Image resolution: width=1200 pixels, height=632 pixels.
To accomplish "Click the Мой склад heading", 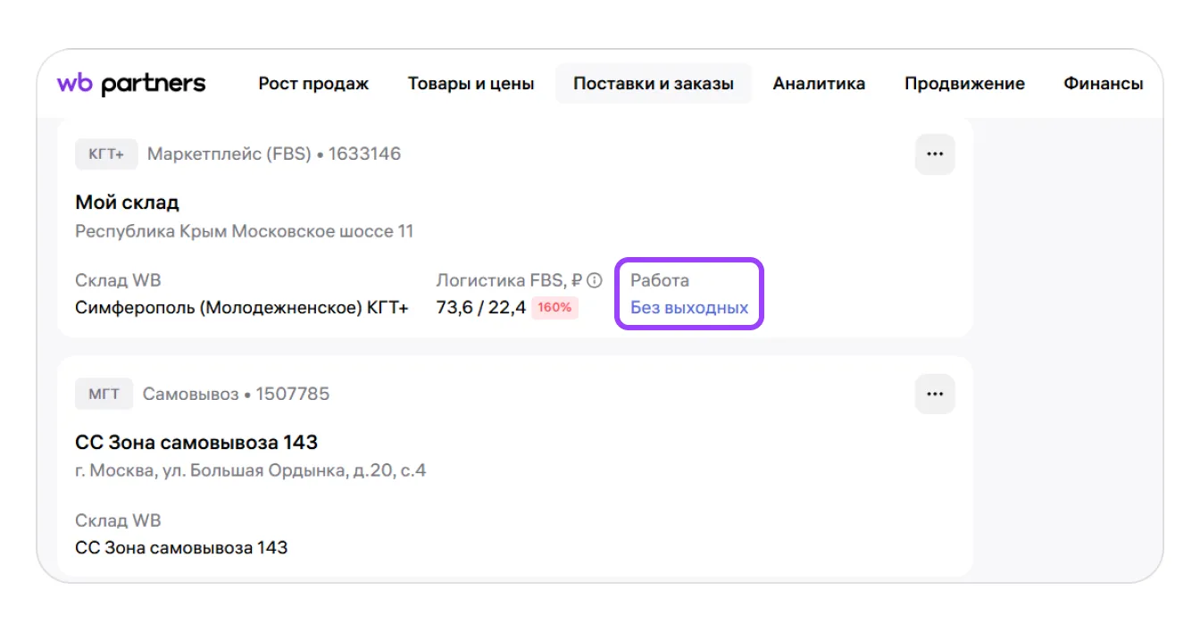I will coord(127,203).
